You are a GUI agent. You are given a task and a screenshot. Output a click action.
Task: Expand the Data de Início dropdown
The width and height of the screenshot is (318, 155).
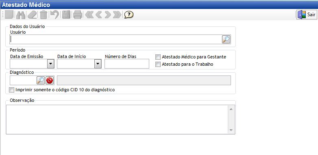pyautogui.click(x=98, y=64)
